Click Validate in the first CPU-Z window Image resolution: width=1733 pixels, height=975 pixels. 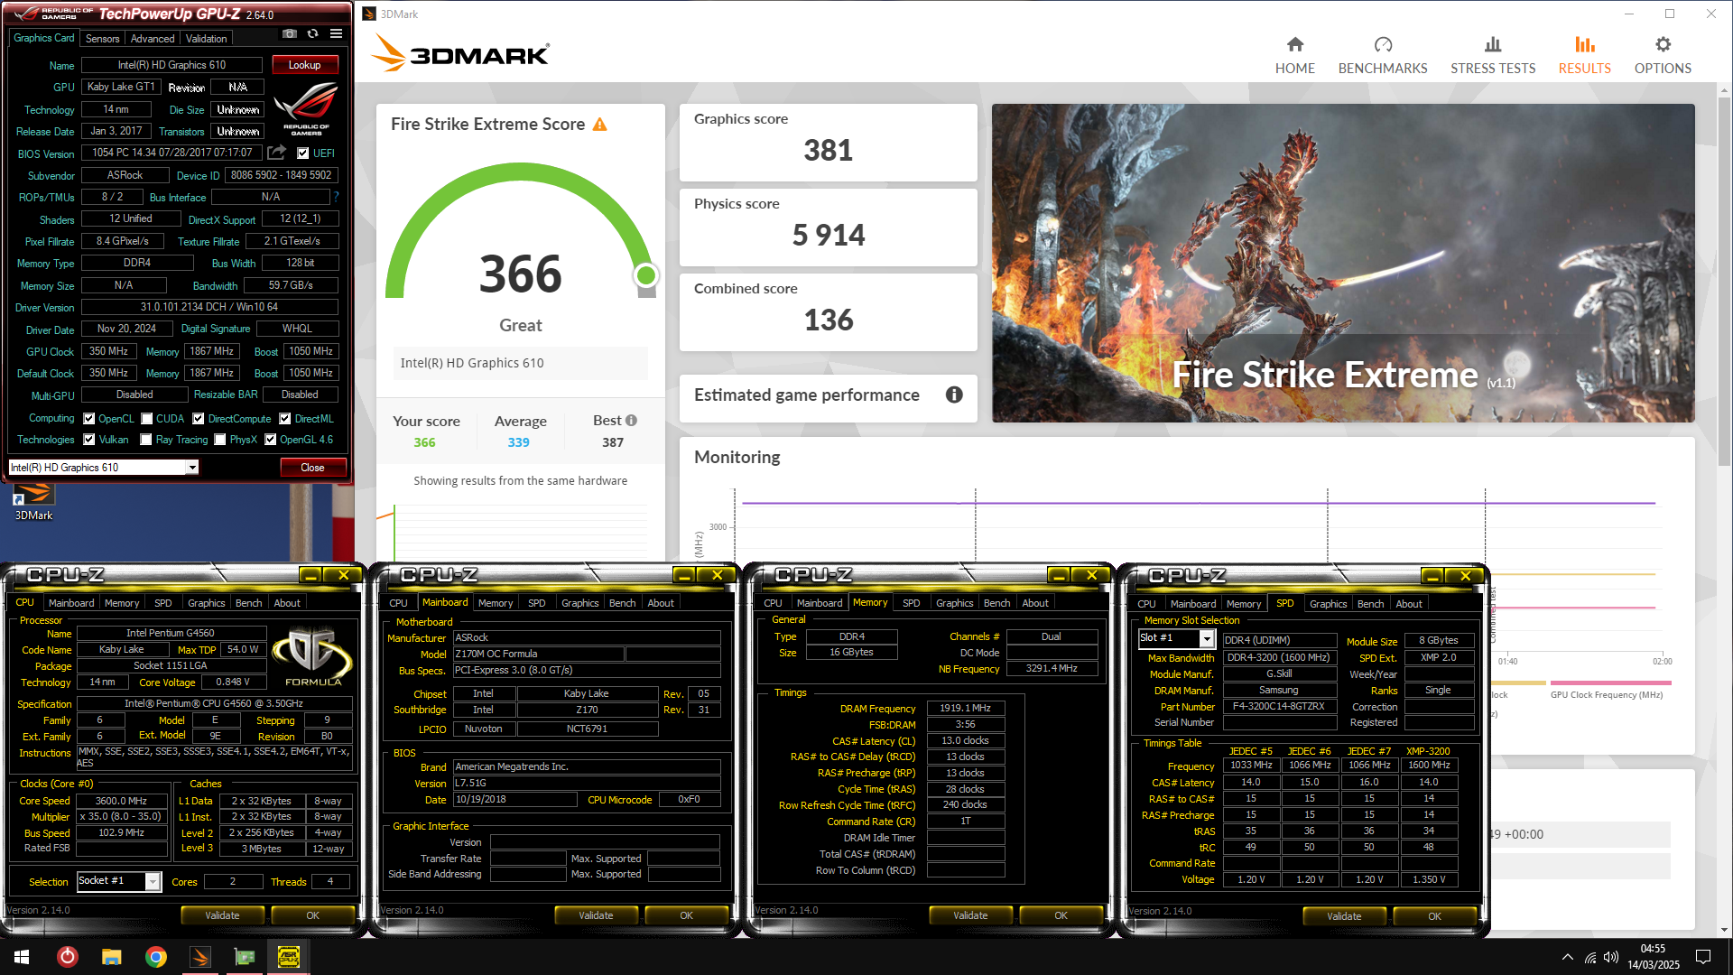[x=222, y=915]
